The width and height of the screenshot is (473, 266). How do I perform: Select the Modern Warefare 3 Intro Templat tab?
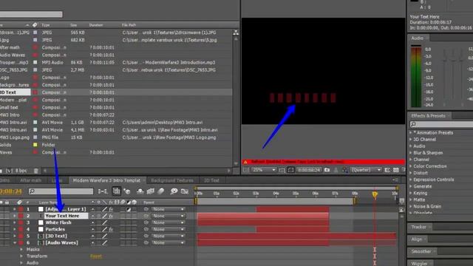(106, 180)
